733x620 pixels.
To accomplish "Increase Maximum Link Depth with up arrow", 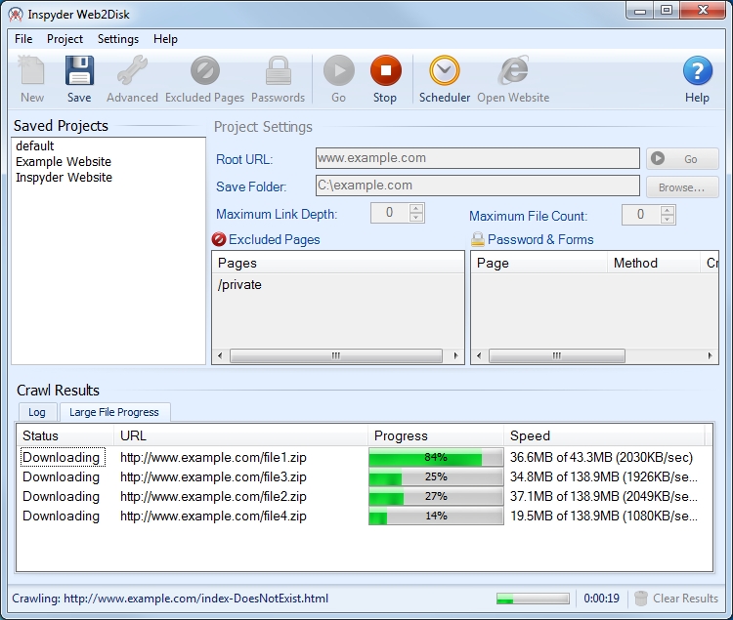I will 416,208.
